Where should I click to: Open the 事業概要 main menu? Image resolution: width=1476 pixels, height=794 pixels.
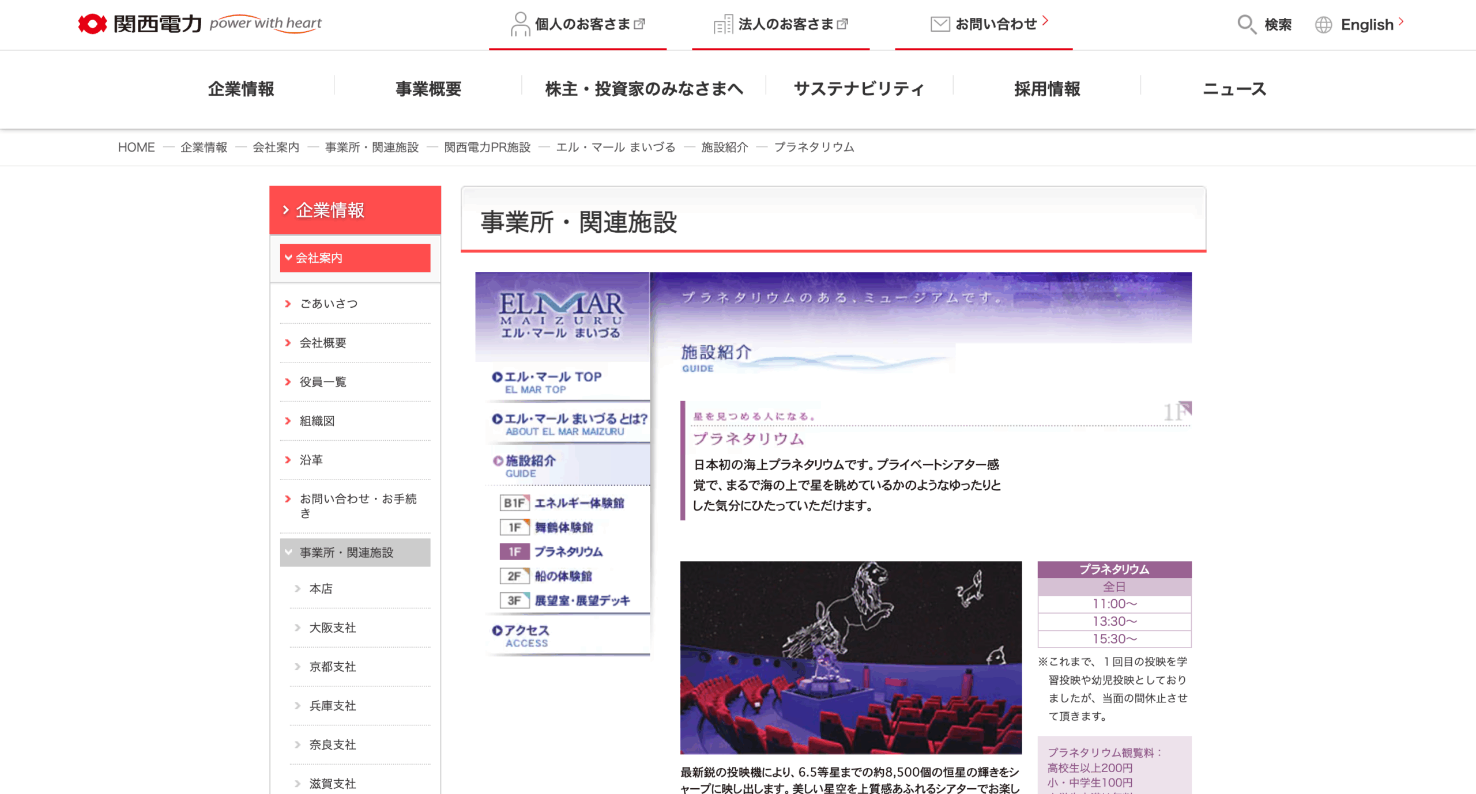[x=428, y=89]
